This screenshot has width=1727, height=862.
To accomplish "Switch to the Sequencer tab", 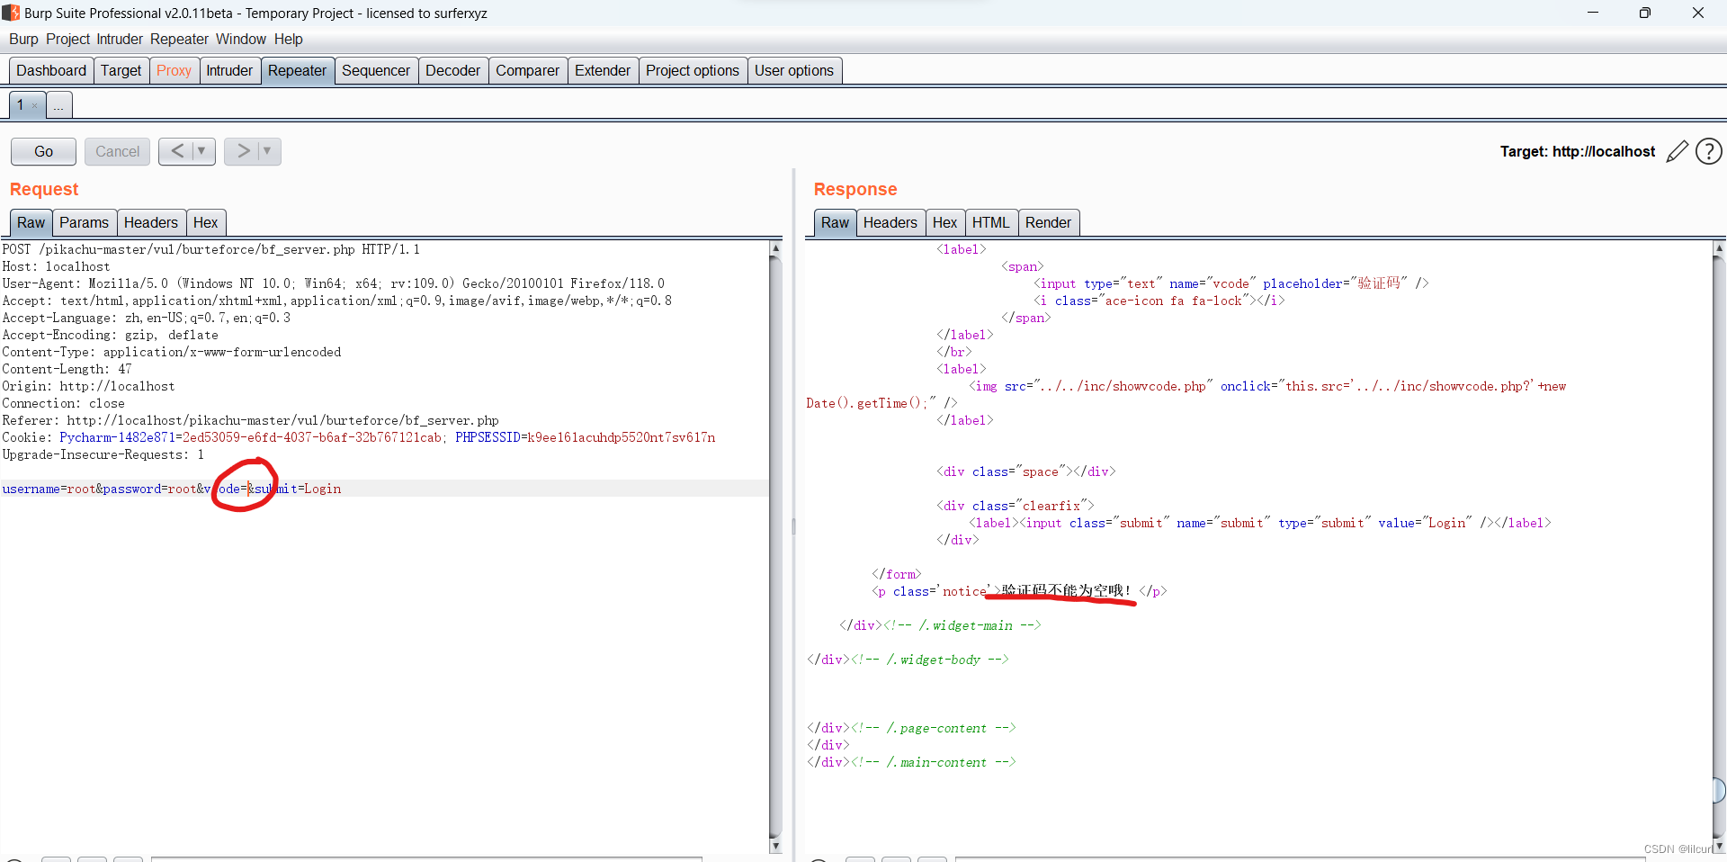I will click(x=376, y=71).
